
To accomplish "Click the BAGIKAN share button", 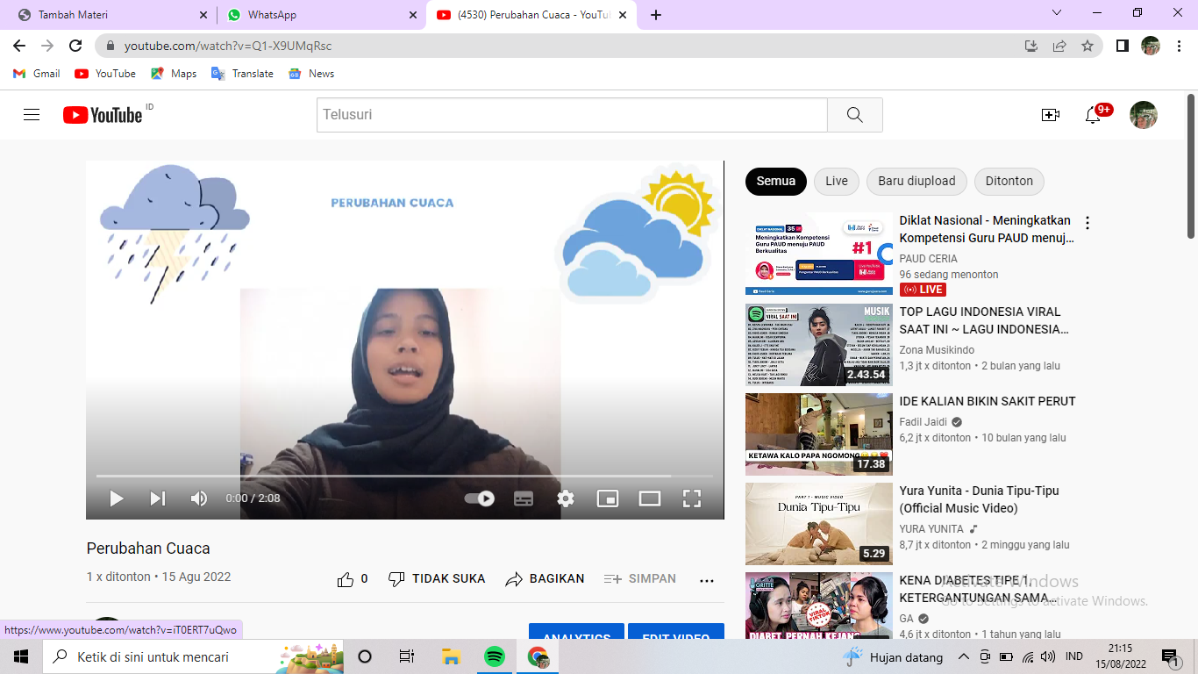I will coord(546,579).
